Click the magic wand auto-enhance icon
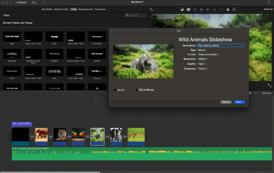This screenshot has width=274, height=173. 151,9
